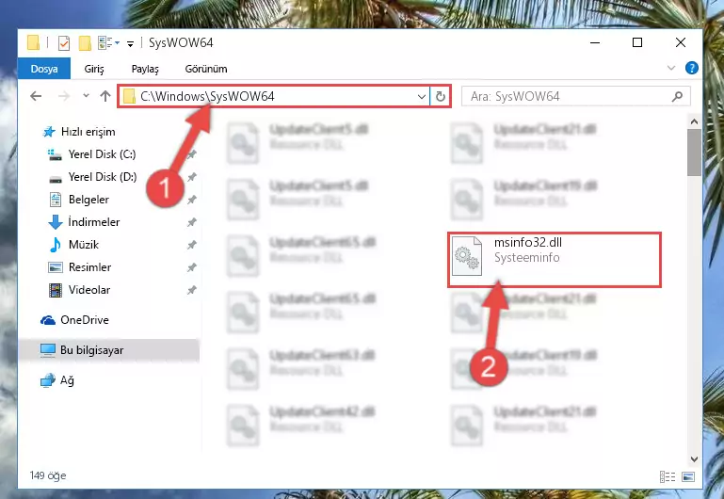The width and height of the screenshot is (724, 499).
Task: Click the vertical scrollbar thumb
Action: coord(694,153)
